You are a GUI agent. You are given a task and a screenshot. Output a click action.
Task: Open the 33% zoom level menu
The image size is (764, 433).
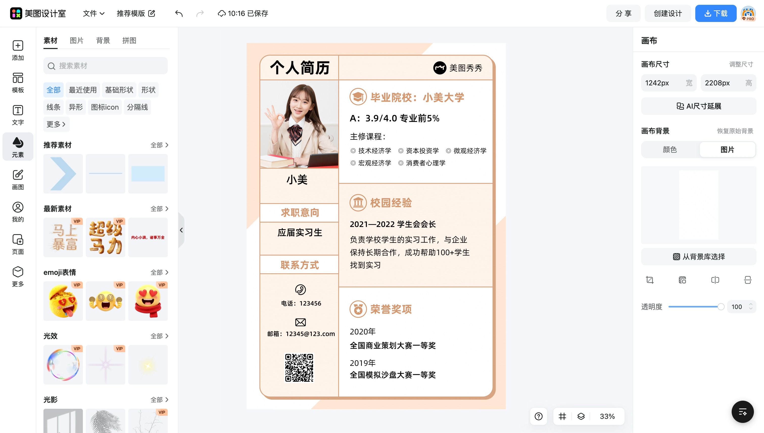click(607, 416)
